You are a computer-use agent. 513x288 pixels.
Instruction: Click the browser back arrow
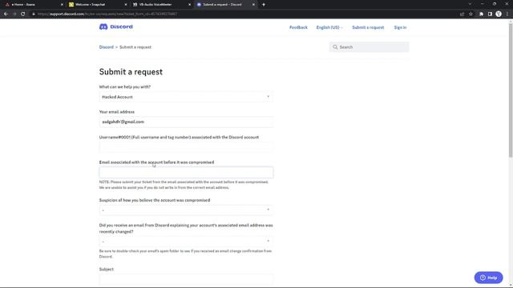(x=6, y=14)
